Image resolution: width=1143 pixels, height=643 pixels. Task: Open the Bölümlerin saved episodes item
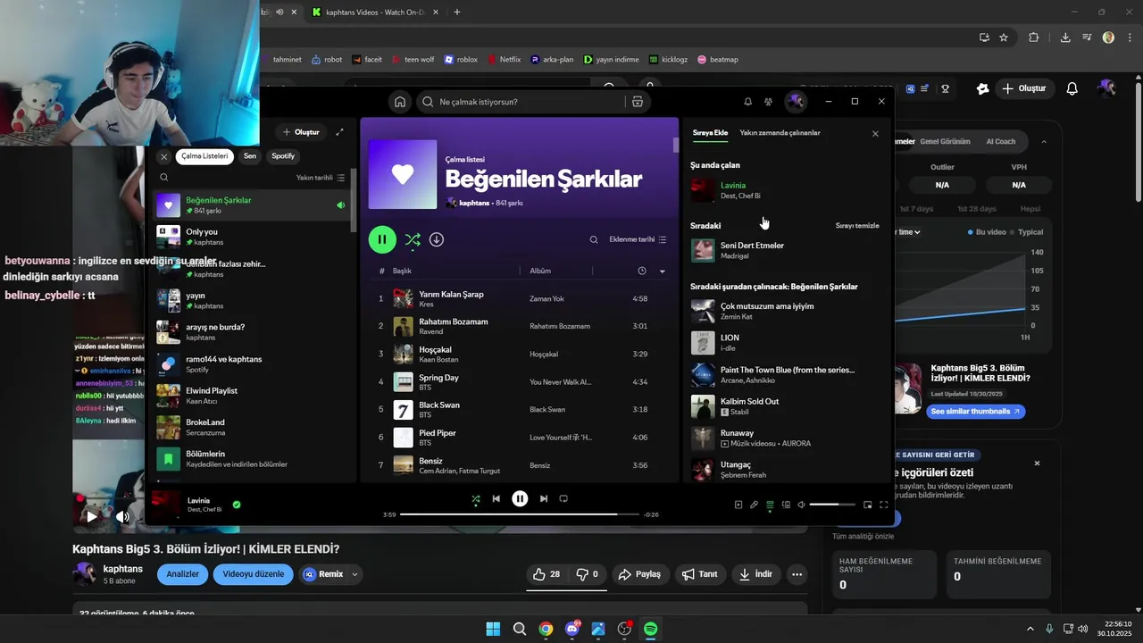tap(252, 459)
